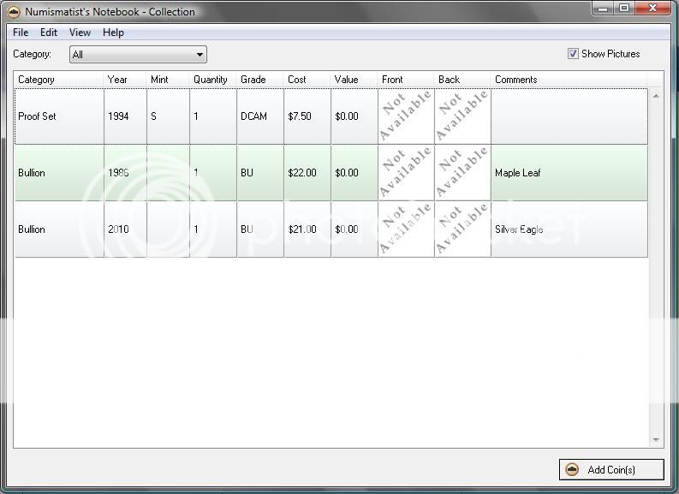Open the Help menu
Image resolution: width=679 pixels, height=494 pixels.
pyautogui.click(x=113, y=33)
